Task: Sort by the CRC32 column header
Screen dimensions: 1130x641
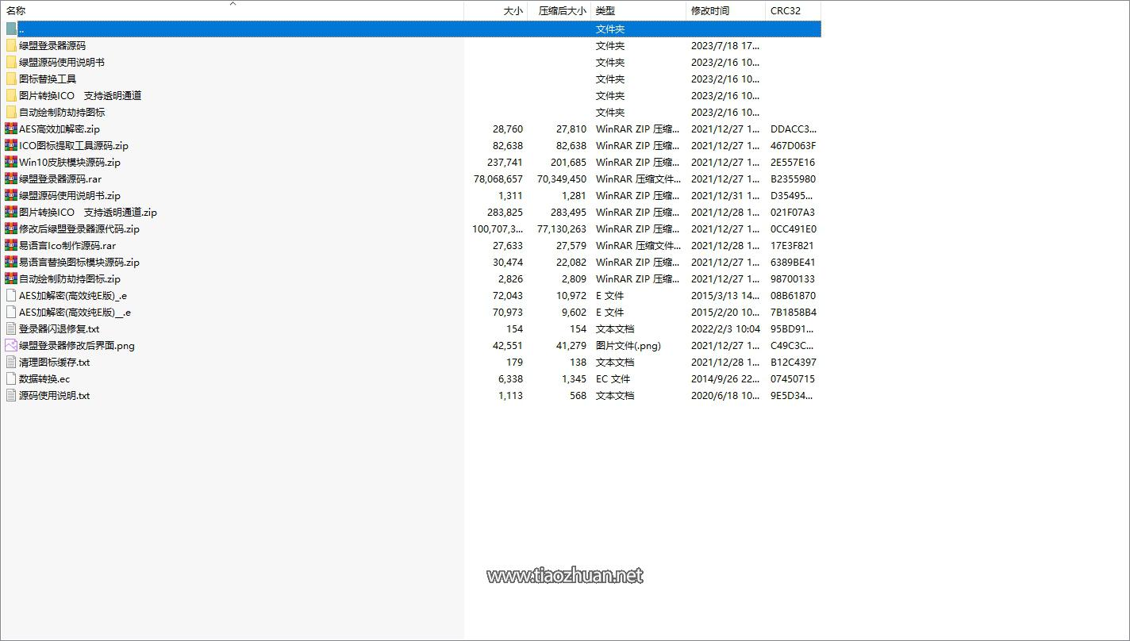Action: coord(786,11)
